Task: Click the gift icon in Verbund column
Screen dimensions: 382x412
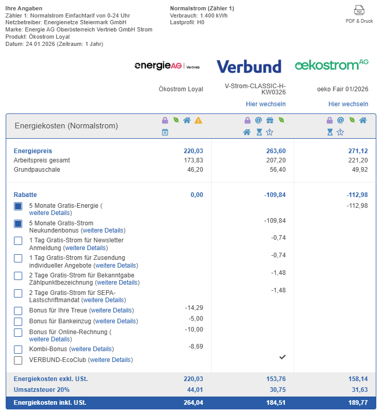Action: pos(270,121)
